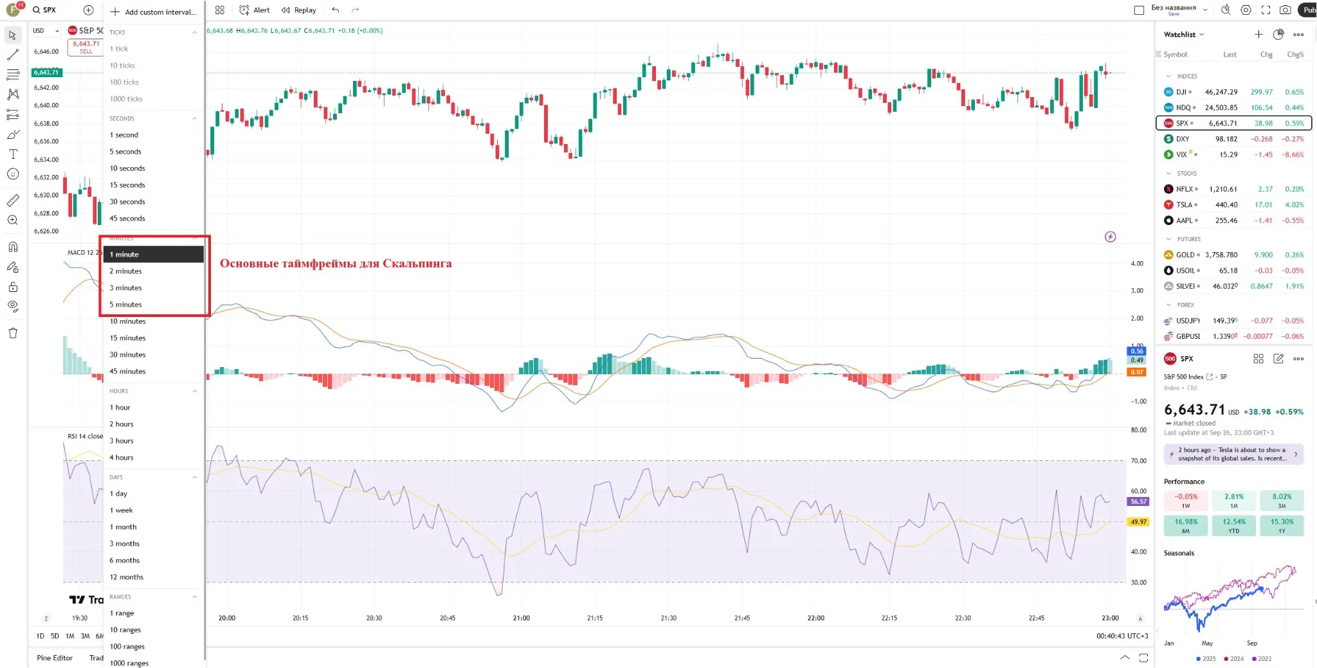Click the undo arrow in top toolbar
The height and width of the screenshot is (668, 1317).
pos(335,10)
